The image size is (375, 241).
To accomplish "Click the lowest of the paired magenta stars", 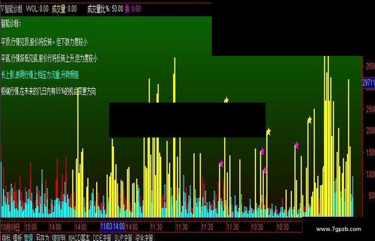I will click(264, 170).
